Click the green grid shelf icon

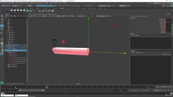(x=27, y=11)
